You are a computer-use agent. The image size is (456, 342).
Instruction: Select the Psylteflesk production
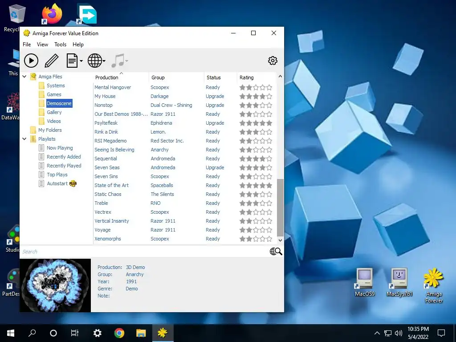106,123
